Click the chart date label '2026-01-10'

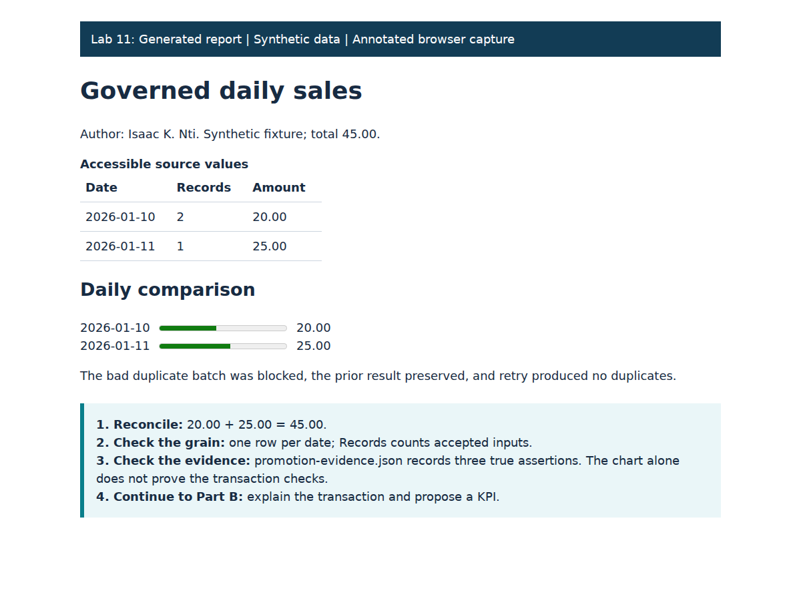pos(115,328)
